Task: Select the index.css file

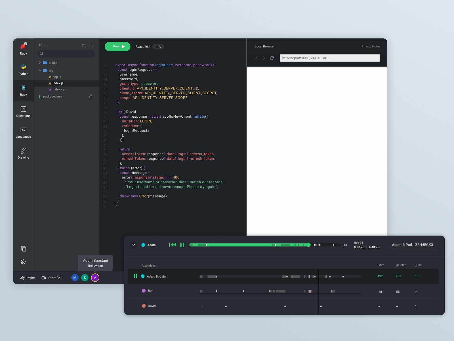Action: [59, 89]
